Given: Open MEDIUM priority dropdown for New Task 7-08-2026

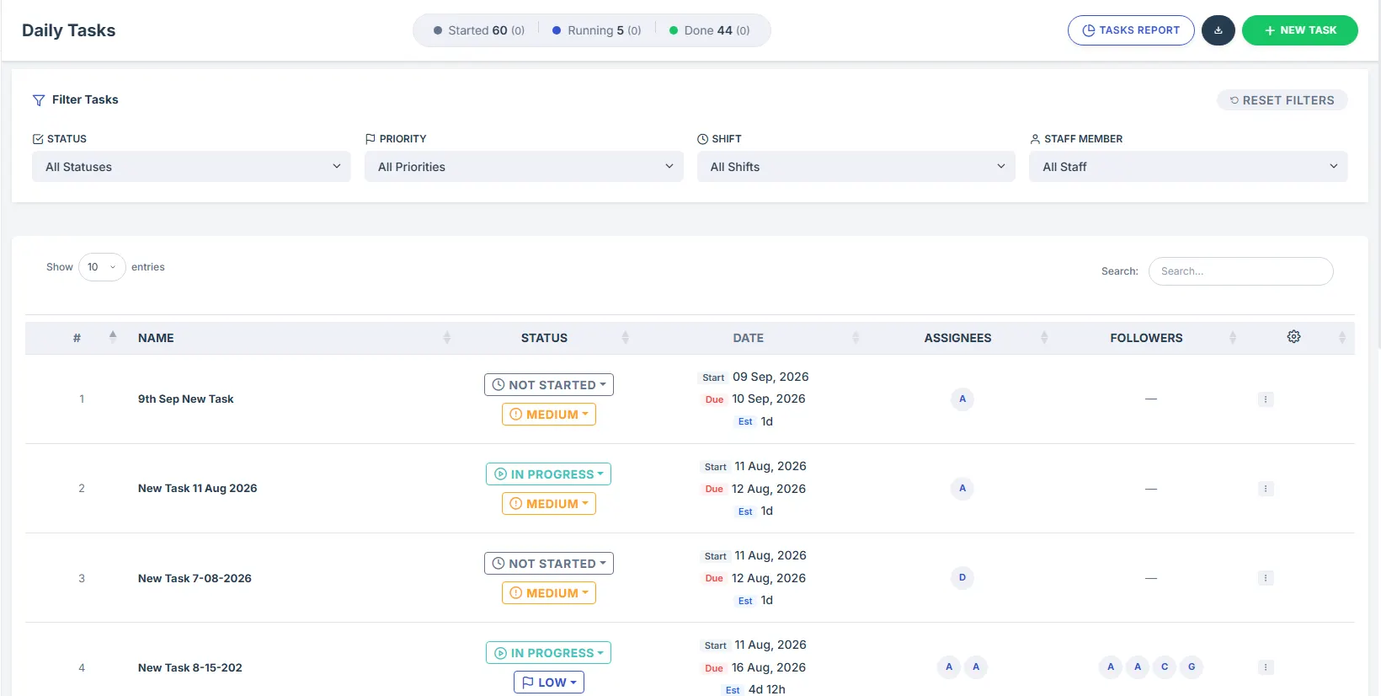Looking at the screenshot, I should (549, 593).
